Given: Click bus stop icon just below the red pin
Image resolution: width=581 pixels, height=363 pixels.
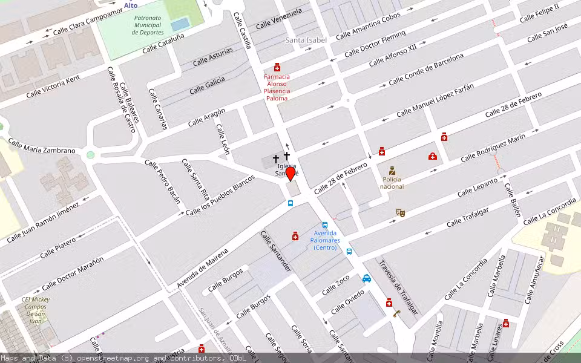Looking at the screenshot, I should (x=290, y=203).
